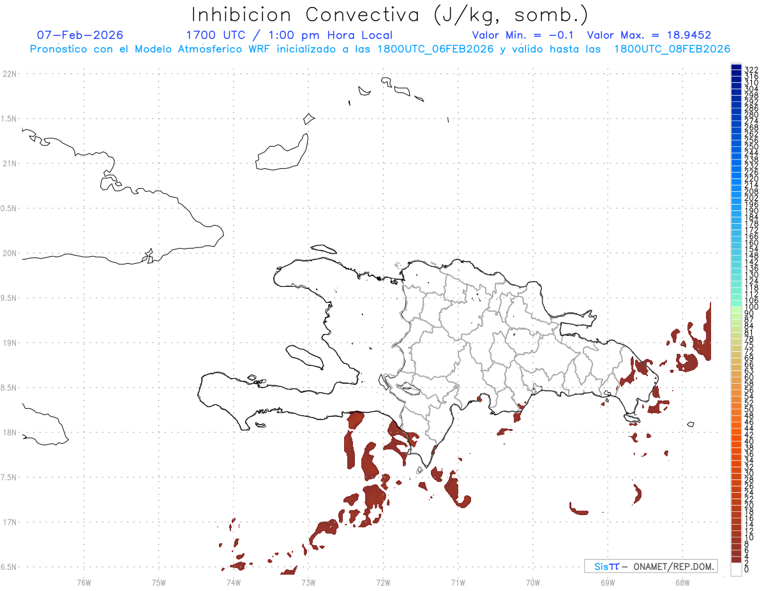Click the 73W longitude label
The height and width of the screenshot is (591, 766).
click(308, 581)
